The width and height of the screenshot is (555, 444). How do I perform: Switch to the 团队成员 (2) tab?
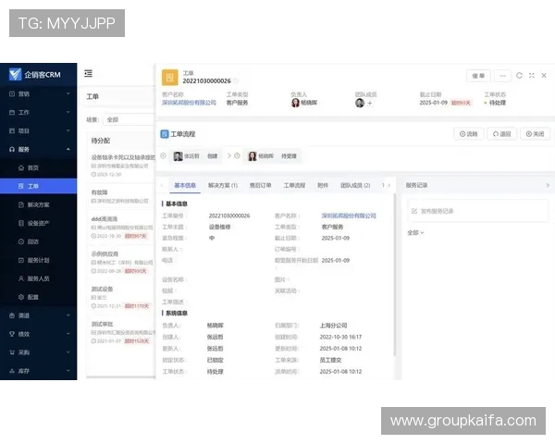(x=355, y=185)
